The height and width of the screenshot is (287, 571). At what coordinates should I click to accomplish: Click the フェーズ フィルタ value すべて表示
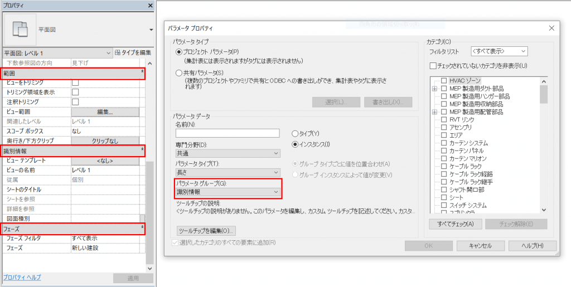[105, 239]
